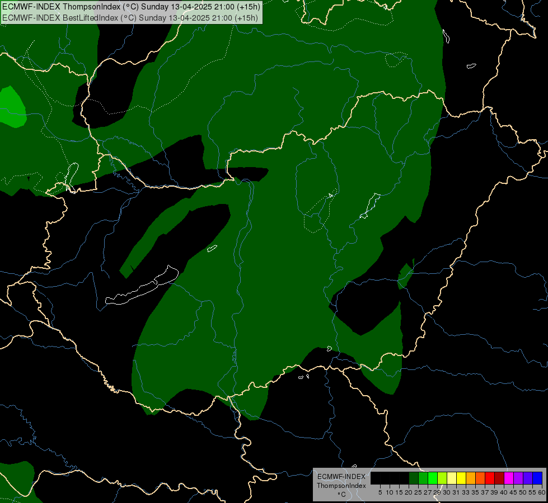
Task: Click the legend tick value 33
Action: pyautogui.click(x=466, y=492)
